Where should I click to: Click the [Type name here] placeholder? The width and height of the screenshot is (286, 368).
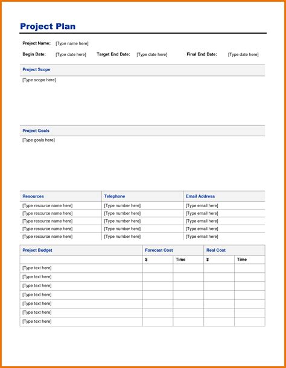tap(72, 43)
